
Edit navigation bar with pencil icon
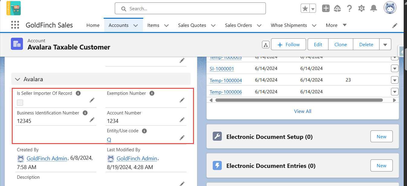click(x=395, y=25)
